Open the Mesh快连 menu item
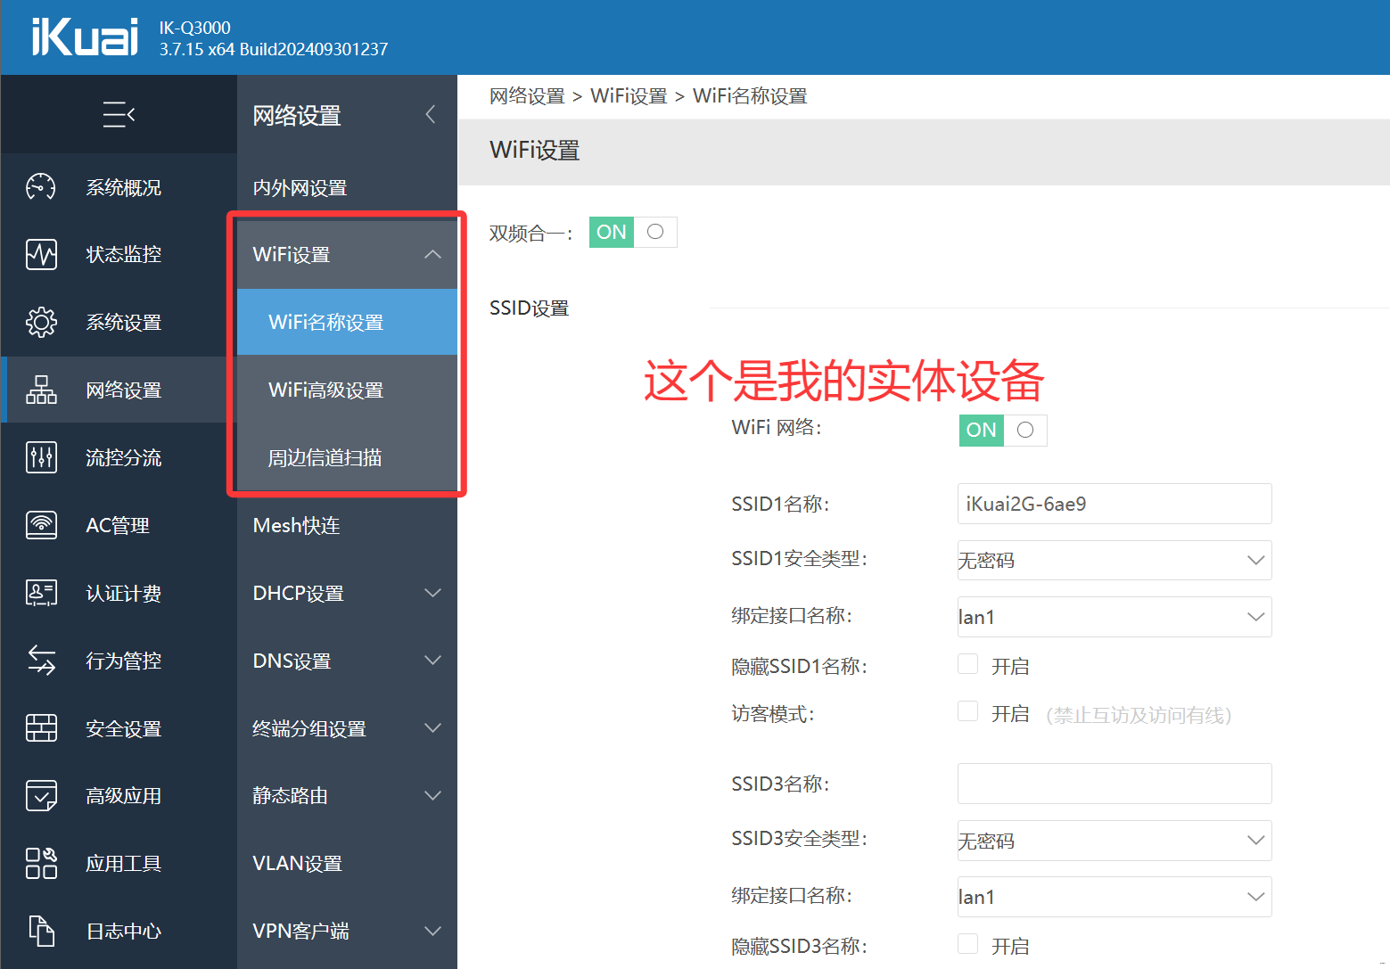Viewport: 1390px width, 969px height. 296,525
